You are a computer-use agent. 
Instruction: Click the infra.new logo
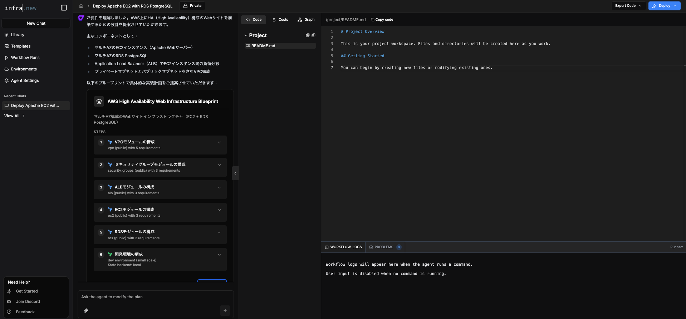[x=21, y=8]
